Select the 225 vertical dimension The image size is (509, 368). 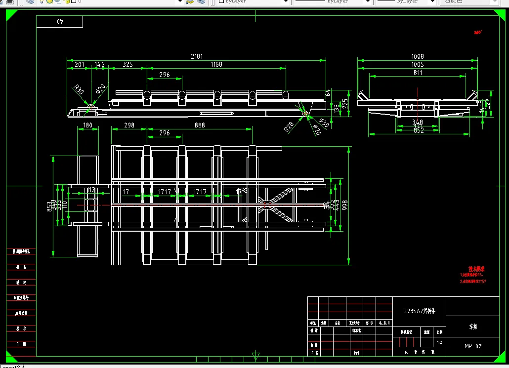point(345,104)
